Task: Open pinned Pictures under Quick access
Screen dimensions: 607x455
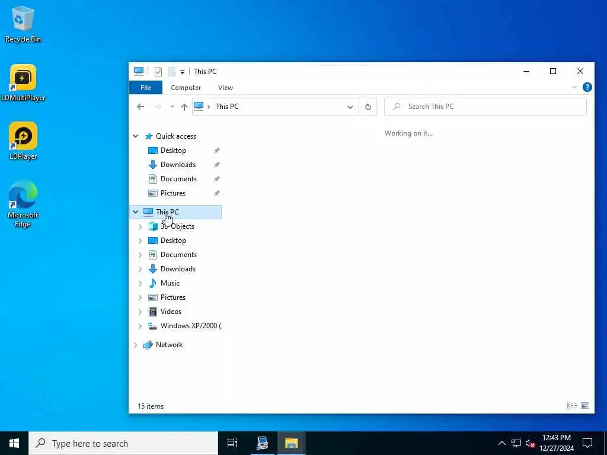Action: click(x=173, y=193)
